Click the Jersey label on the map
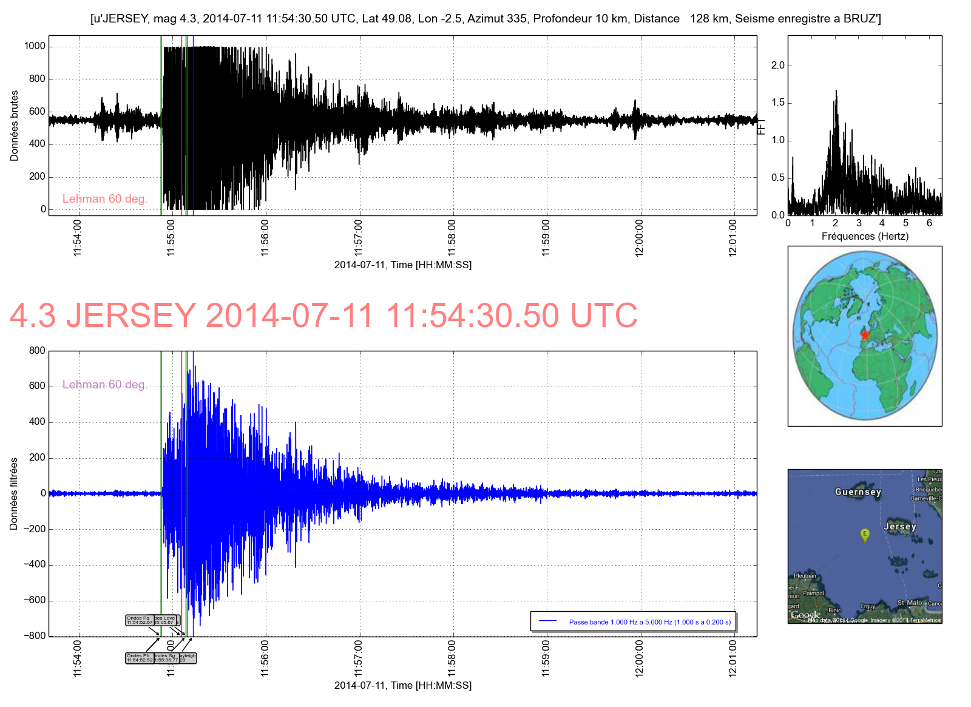971x707 pixels. point(899,526)
